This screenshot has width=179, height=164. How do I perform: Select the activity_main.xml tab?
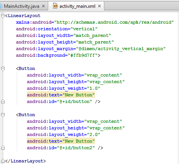point(76,6)
